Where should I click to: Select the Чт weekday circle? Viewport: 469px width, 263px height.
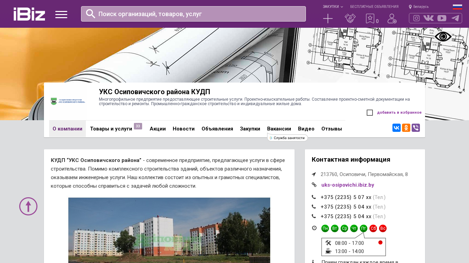(x=354, y=228)
